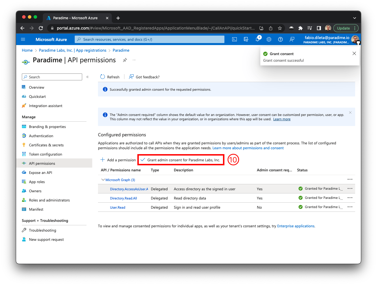Screen dimensions: 377x285
Task: Bookmark this page with star icon
Action: click(280, 28)
